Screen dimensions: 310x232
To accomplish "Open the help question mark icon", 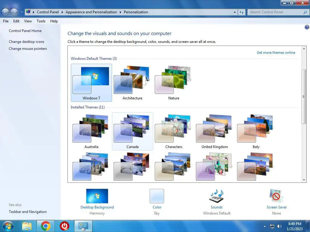I will pos(307,27).
